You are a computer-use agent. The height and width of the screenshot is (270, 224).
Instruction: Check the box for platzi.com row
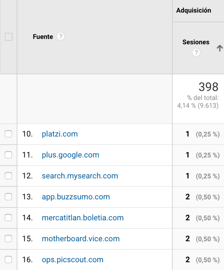point(8,134)
